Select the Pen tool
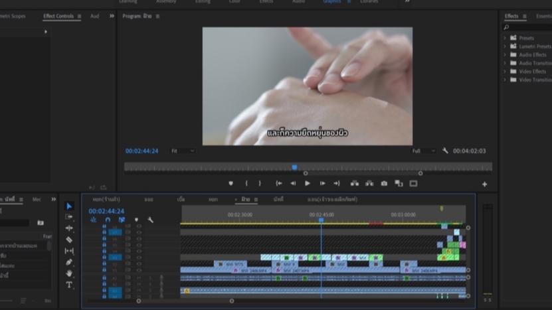The width and height of the screenshot is (552, 310). tap(69, 262)
